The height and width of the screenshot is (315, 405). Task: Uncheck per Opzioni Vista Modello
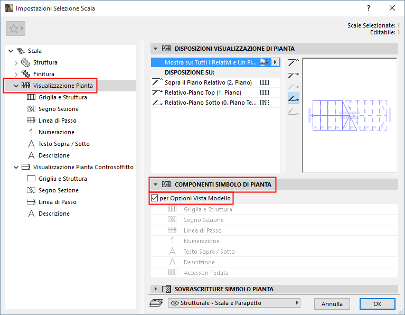tap(155, 198)
